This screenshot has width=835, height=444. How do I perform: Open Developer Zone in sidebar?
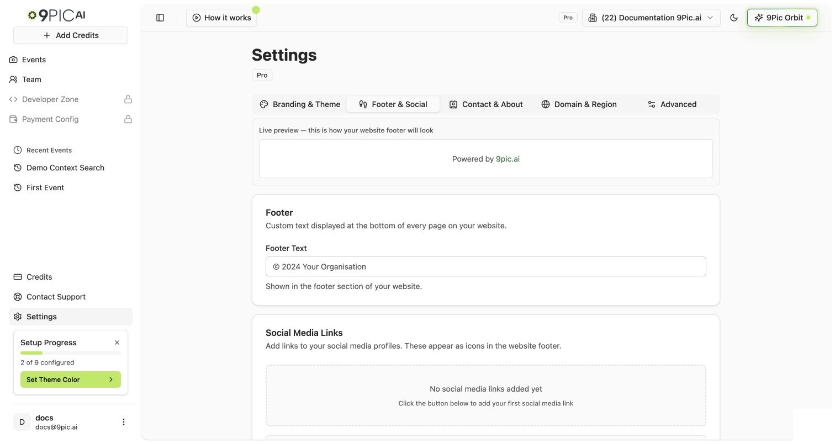tap(71, 99)
